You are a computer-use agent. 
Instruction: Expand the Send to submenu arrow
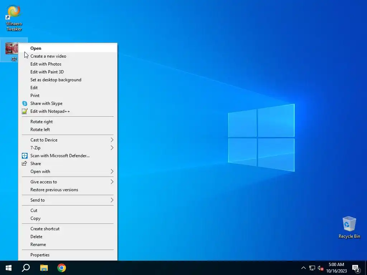tap(112, 200)
